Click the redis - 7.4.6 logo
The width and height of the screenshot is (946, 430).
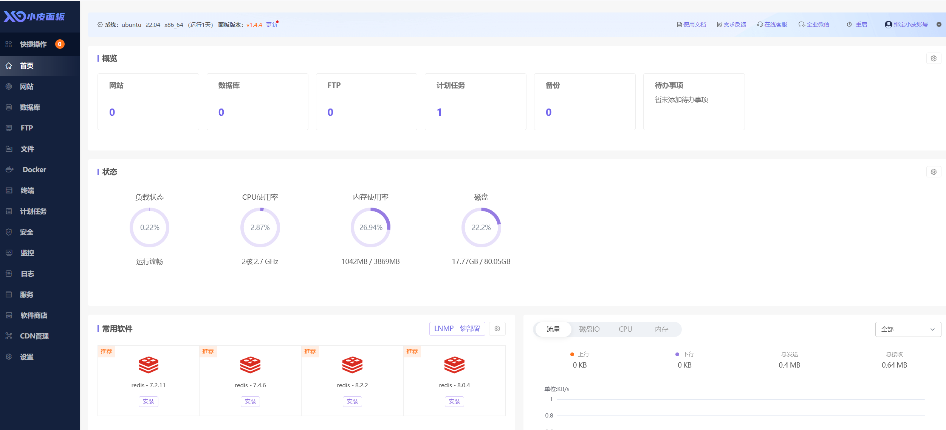coord(250,365)
